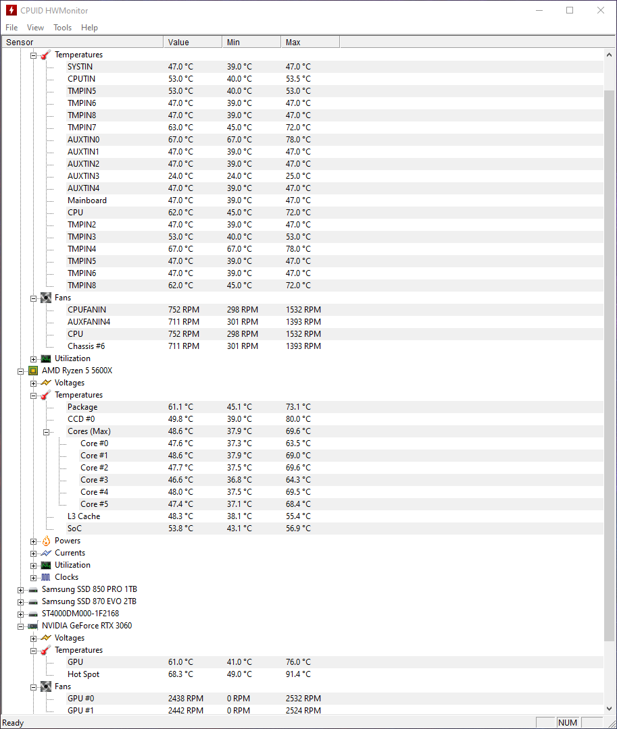Select the GPU #1 fan row
The height and width of the screenshot is (729, 617).
pyautogui.click(x=335, y=710)
